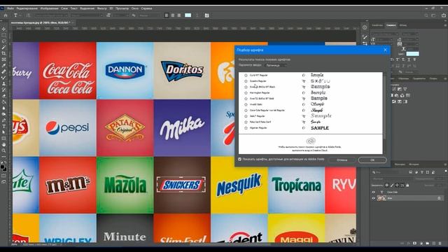Open font family dropdown in Character panel
Screen dimensions: 448x252
(x=384, y=34)
